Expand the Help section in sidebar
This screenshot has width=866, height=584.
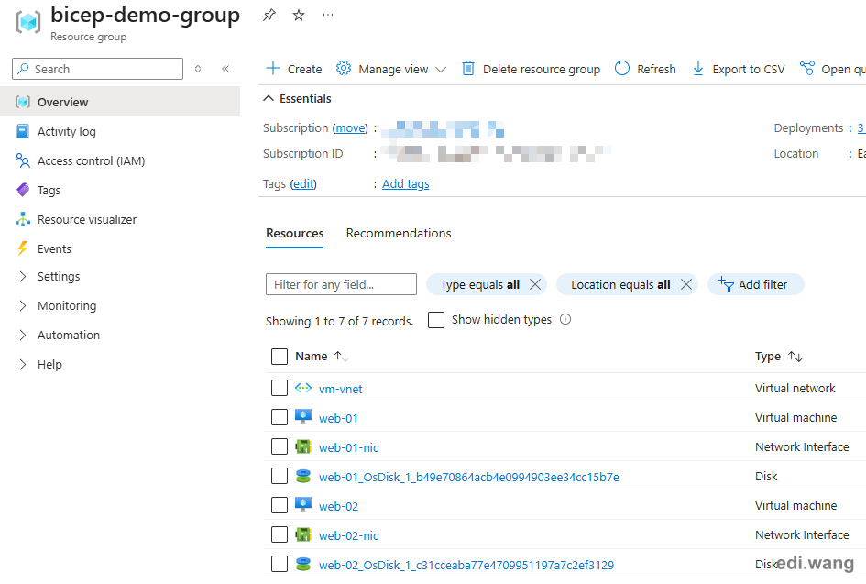coord(23,364)
